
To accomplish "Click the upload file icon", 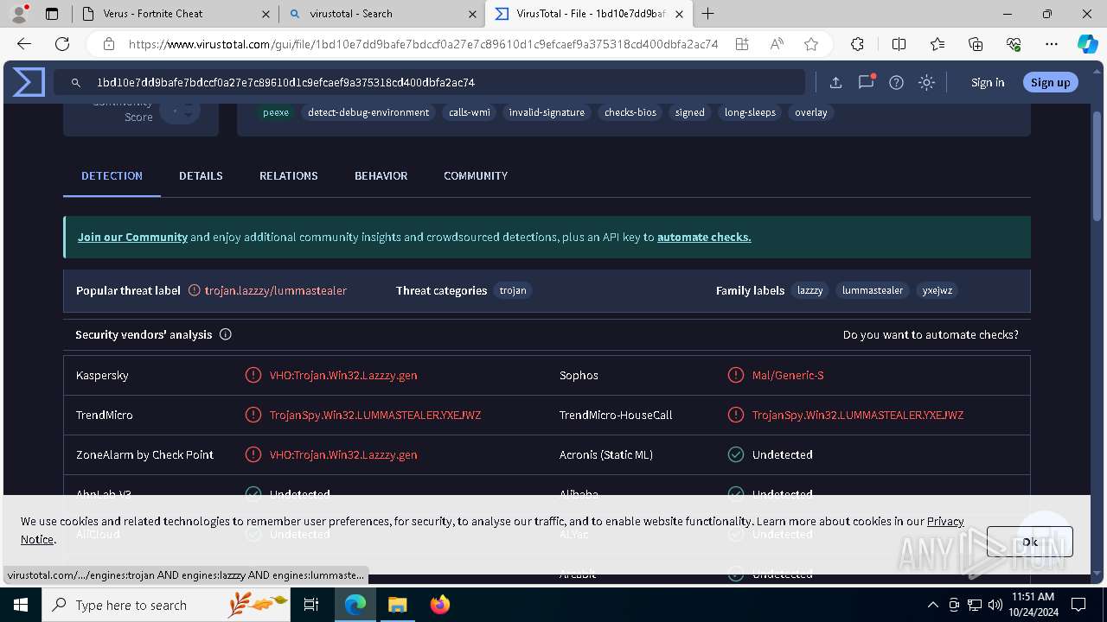I will click(x=835, y=83).
